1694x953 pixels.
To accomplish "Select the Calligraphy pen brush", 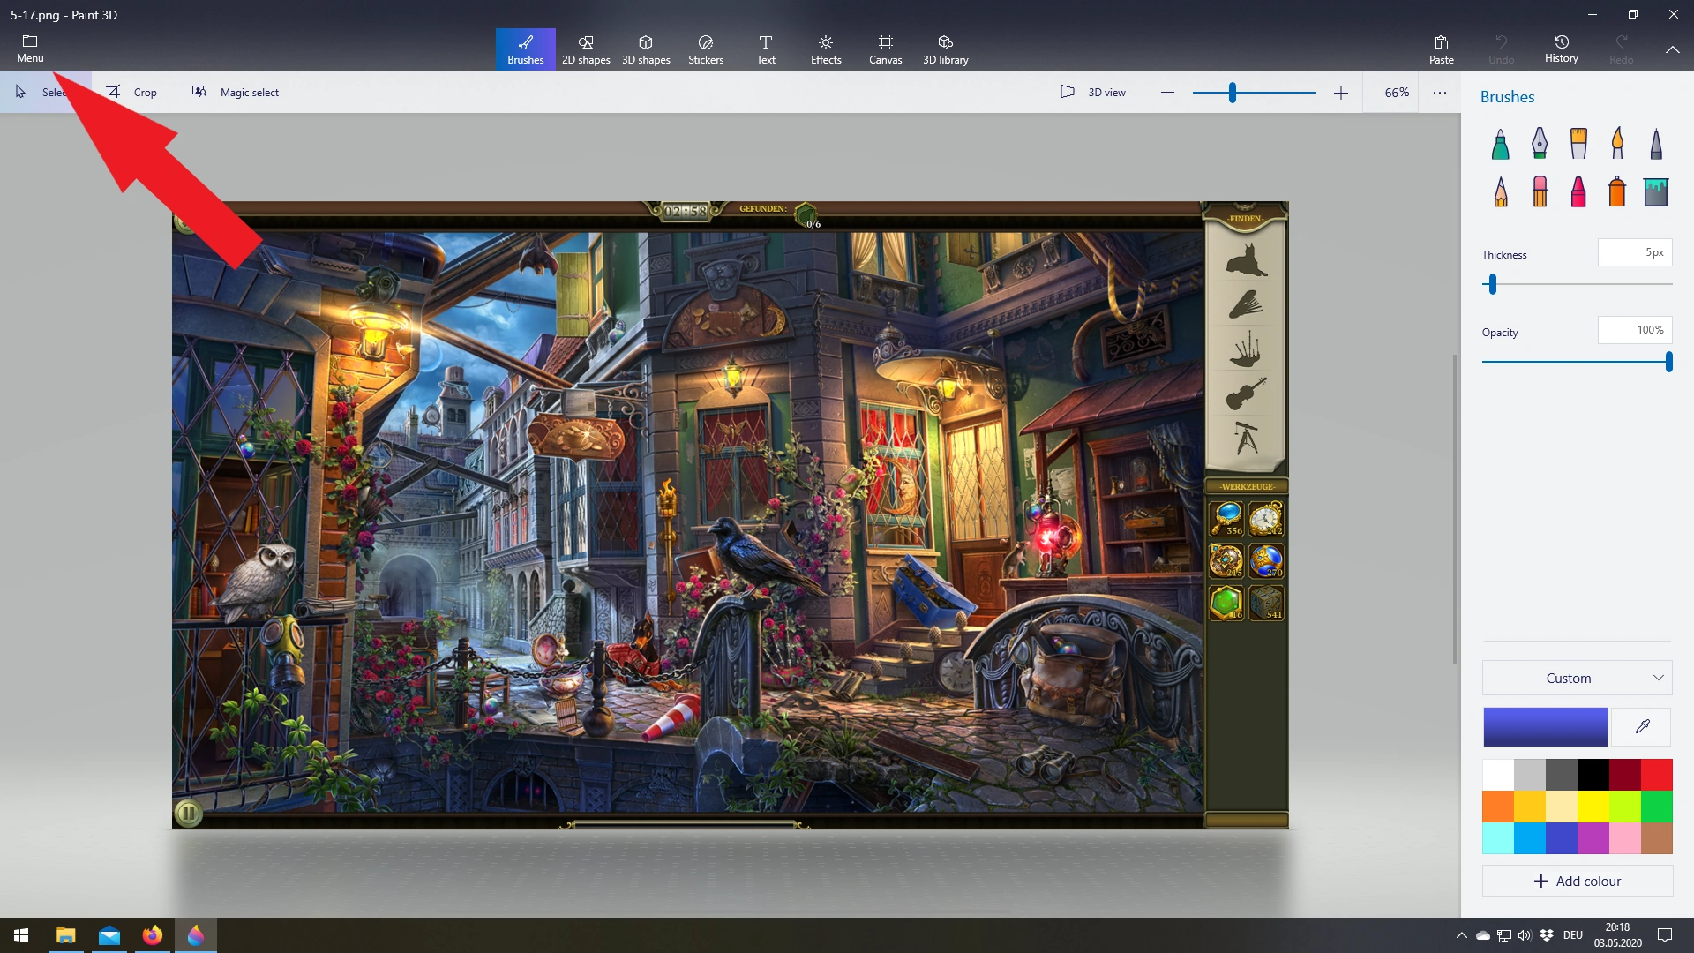I will 1539,143.
